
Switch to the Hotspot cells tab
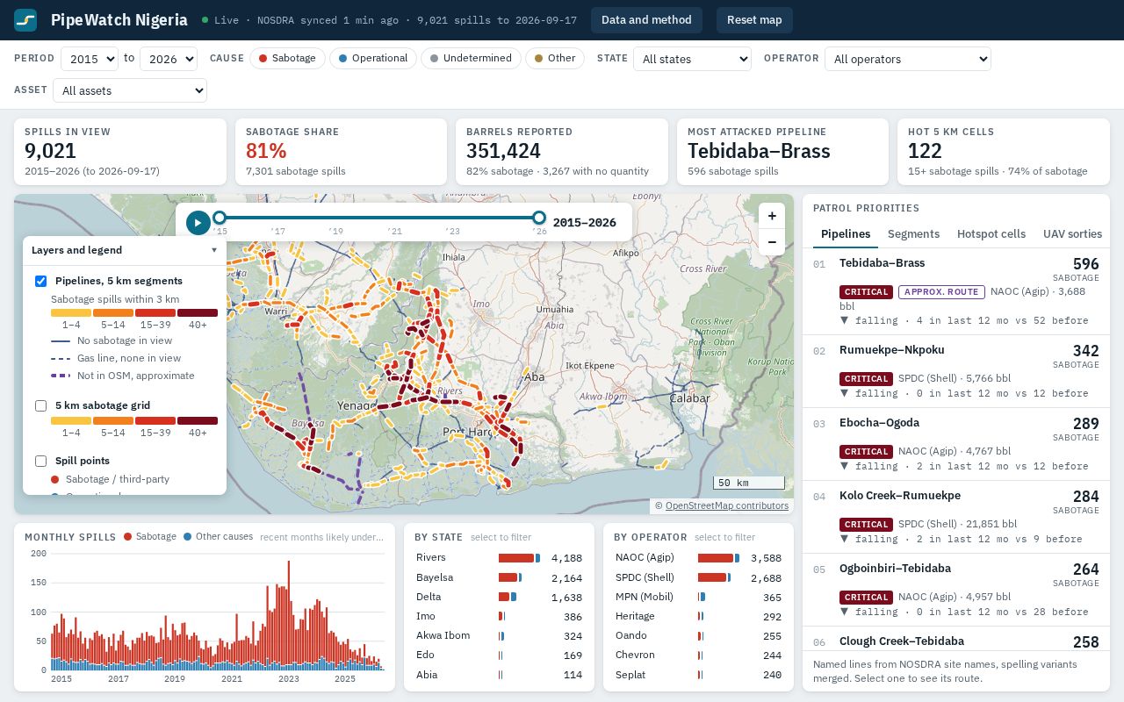(x=991, y=234)
